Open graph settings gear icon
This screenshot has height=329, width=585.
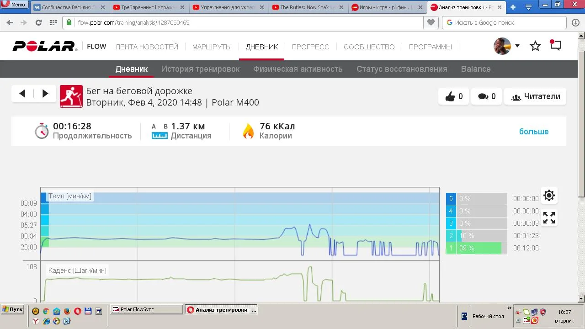click(x=549, y=196)
